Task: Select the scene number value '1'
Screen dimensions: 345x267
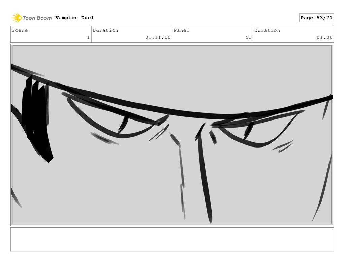Action: coord(88,37)
